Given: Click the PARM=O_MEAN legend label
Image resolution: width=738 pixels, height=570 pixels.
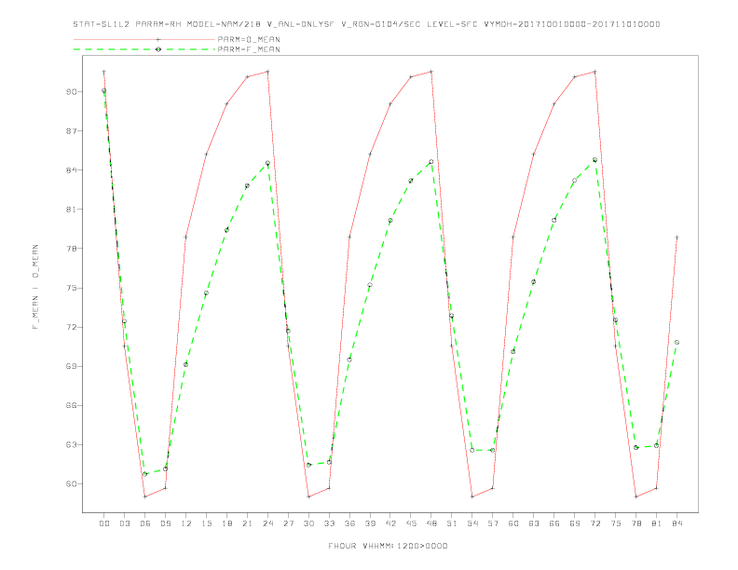Looking at the screenshot, I should tap(249, 39).
